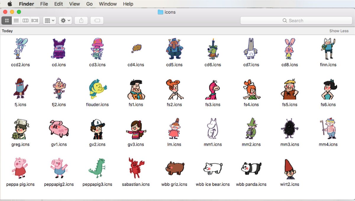Open the View menu

pos(75,4)
